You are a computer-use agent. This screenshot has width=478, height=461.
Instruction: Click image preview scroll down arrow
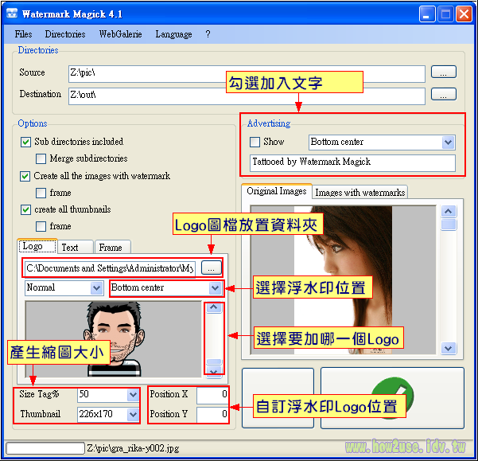pyautogui.click(x=448, y=349)
